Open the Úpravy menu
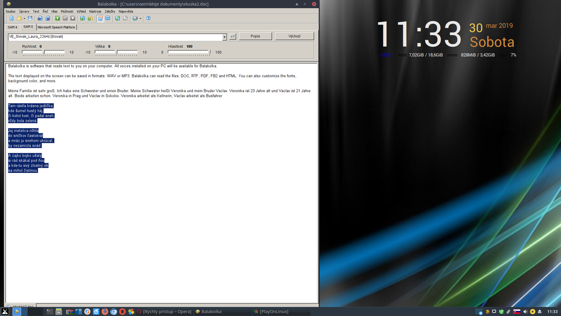 point(24,11)
